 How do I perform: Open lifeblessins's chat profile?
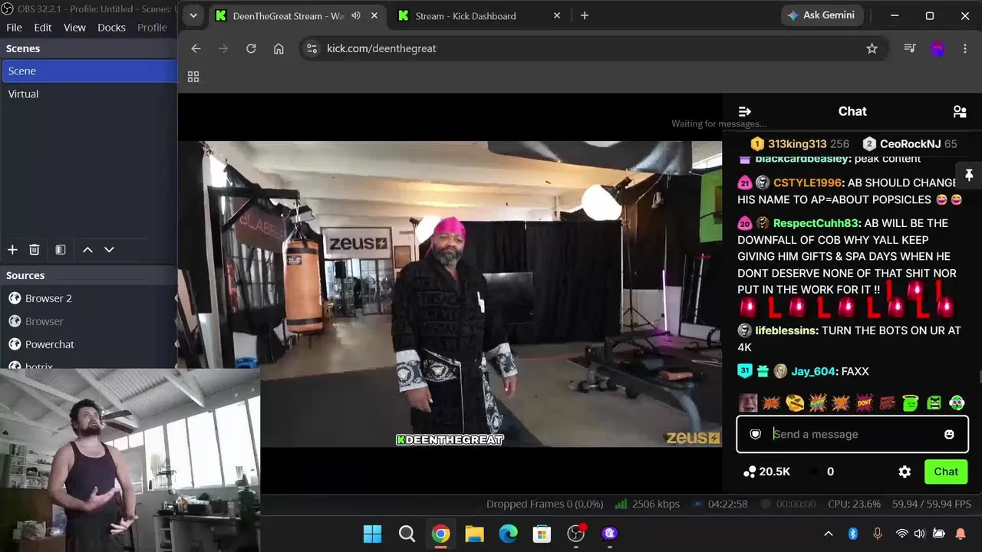click(787, 330)
